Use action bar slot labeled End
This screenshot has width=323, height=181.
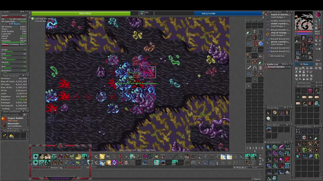pyautogui.click(x=218, y=157)
